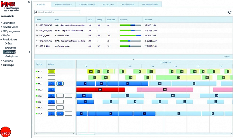Screen dimensions: 233x138
Task: Click the logout icon beside the username
Action: [12, 16]
